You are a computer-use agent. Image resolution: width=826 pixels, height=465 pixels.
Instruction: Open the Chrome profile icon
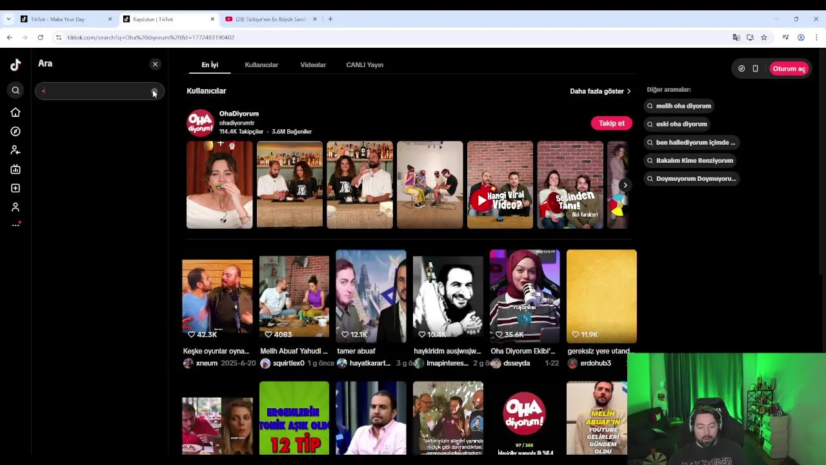pyautogui.click(x=801, y=37)
